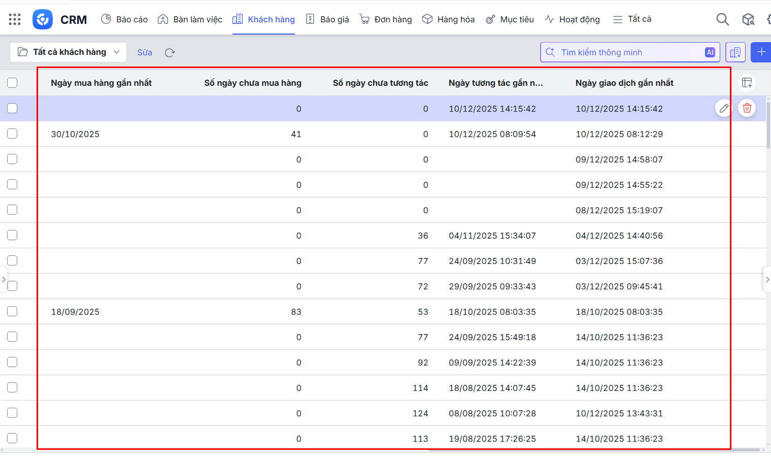Refresh the customer list
This screenshot has width=771, height=460.
[170, 52]
